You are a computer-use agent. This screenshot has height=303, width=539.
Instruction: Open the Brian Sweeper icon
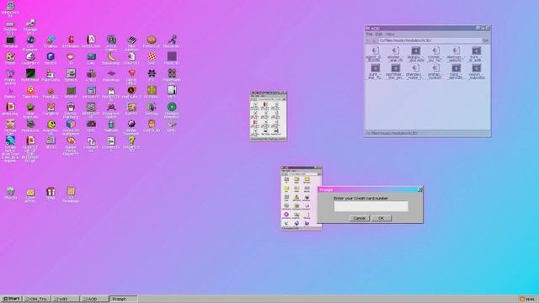click(x=131, y=128)
